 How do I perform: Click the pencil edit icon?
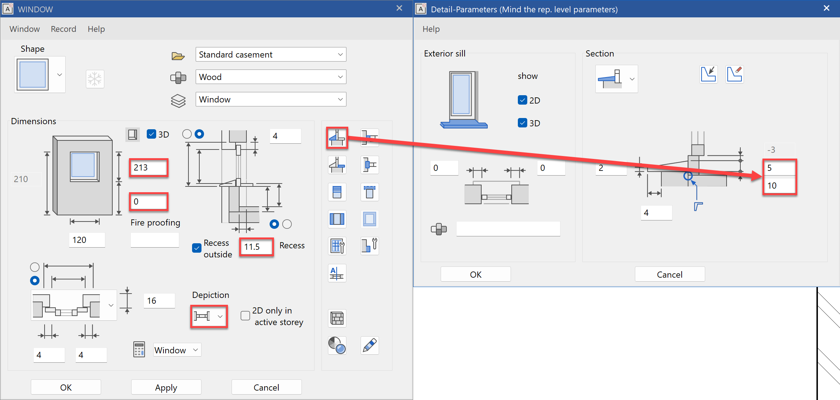tap(370, 345)
